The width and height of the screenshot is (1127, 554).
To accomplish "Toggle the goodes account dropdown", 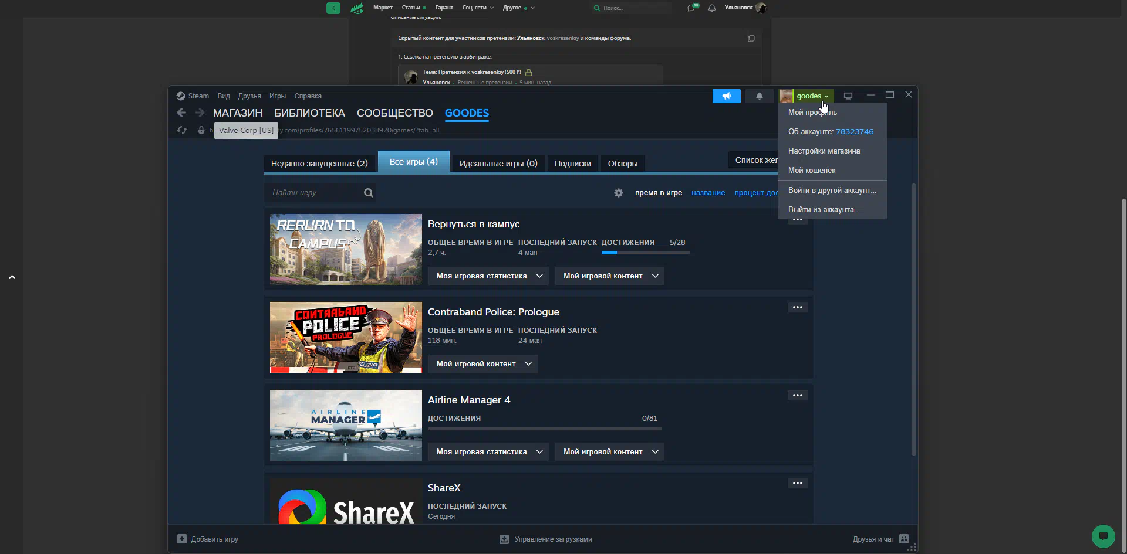I will pyautogui.click(x=813, y=96).
